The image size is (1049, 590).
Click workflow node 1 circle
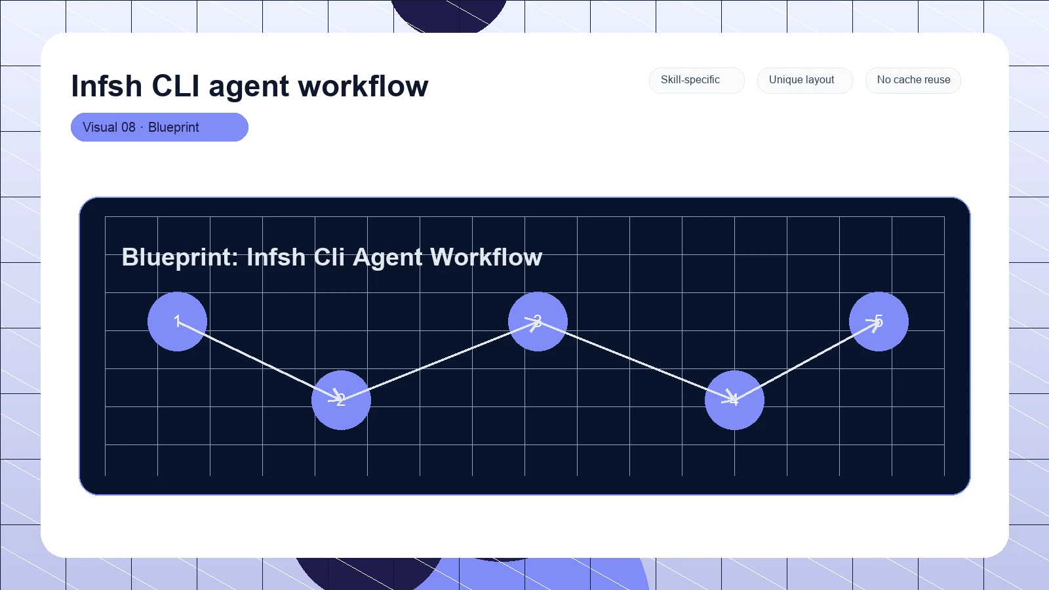point(177,321)
